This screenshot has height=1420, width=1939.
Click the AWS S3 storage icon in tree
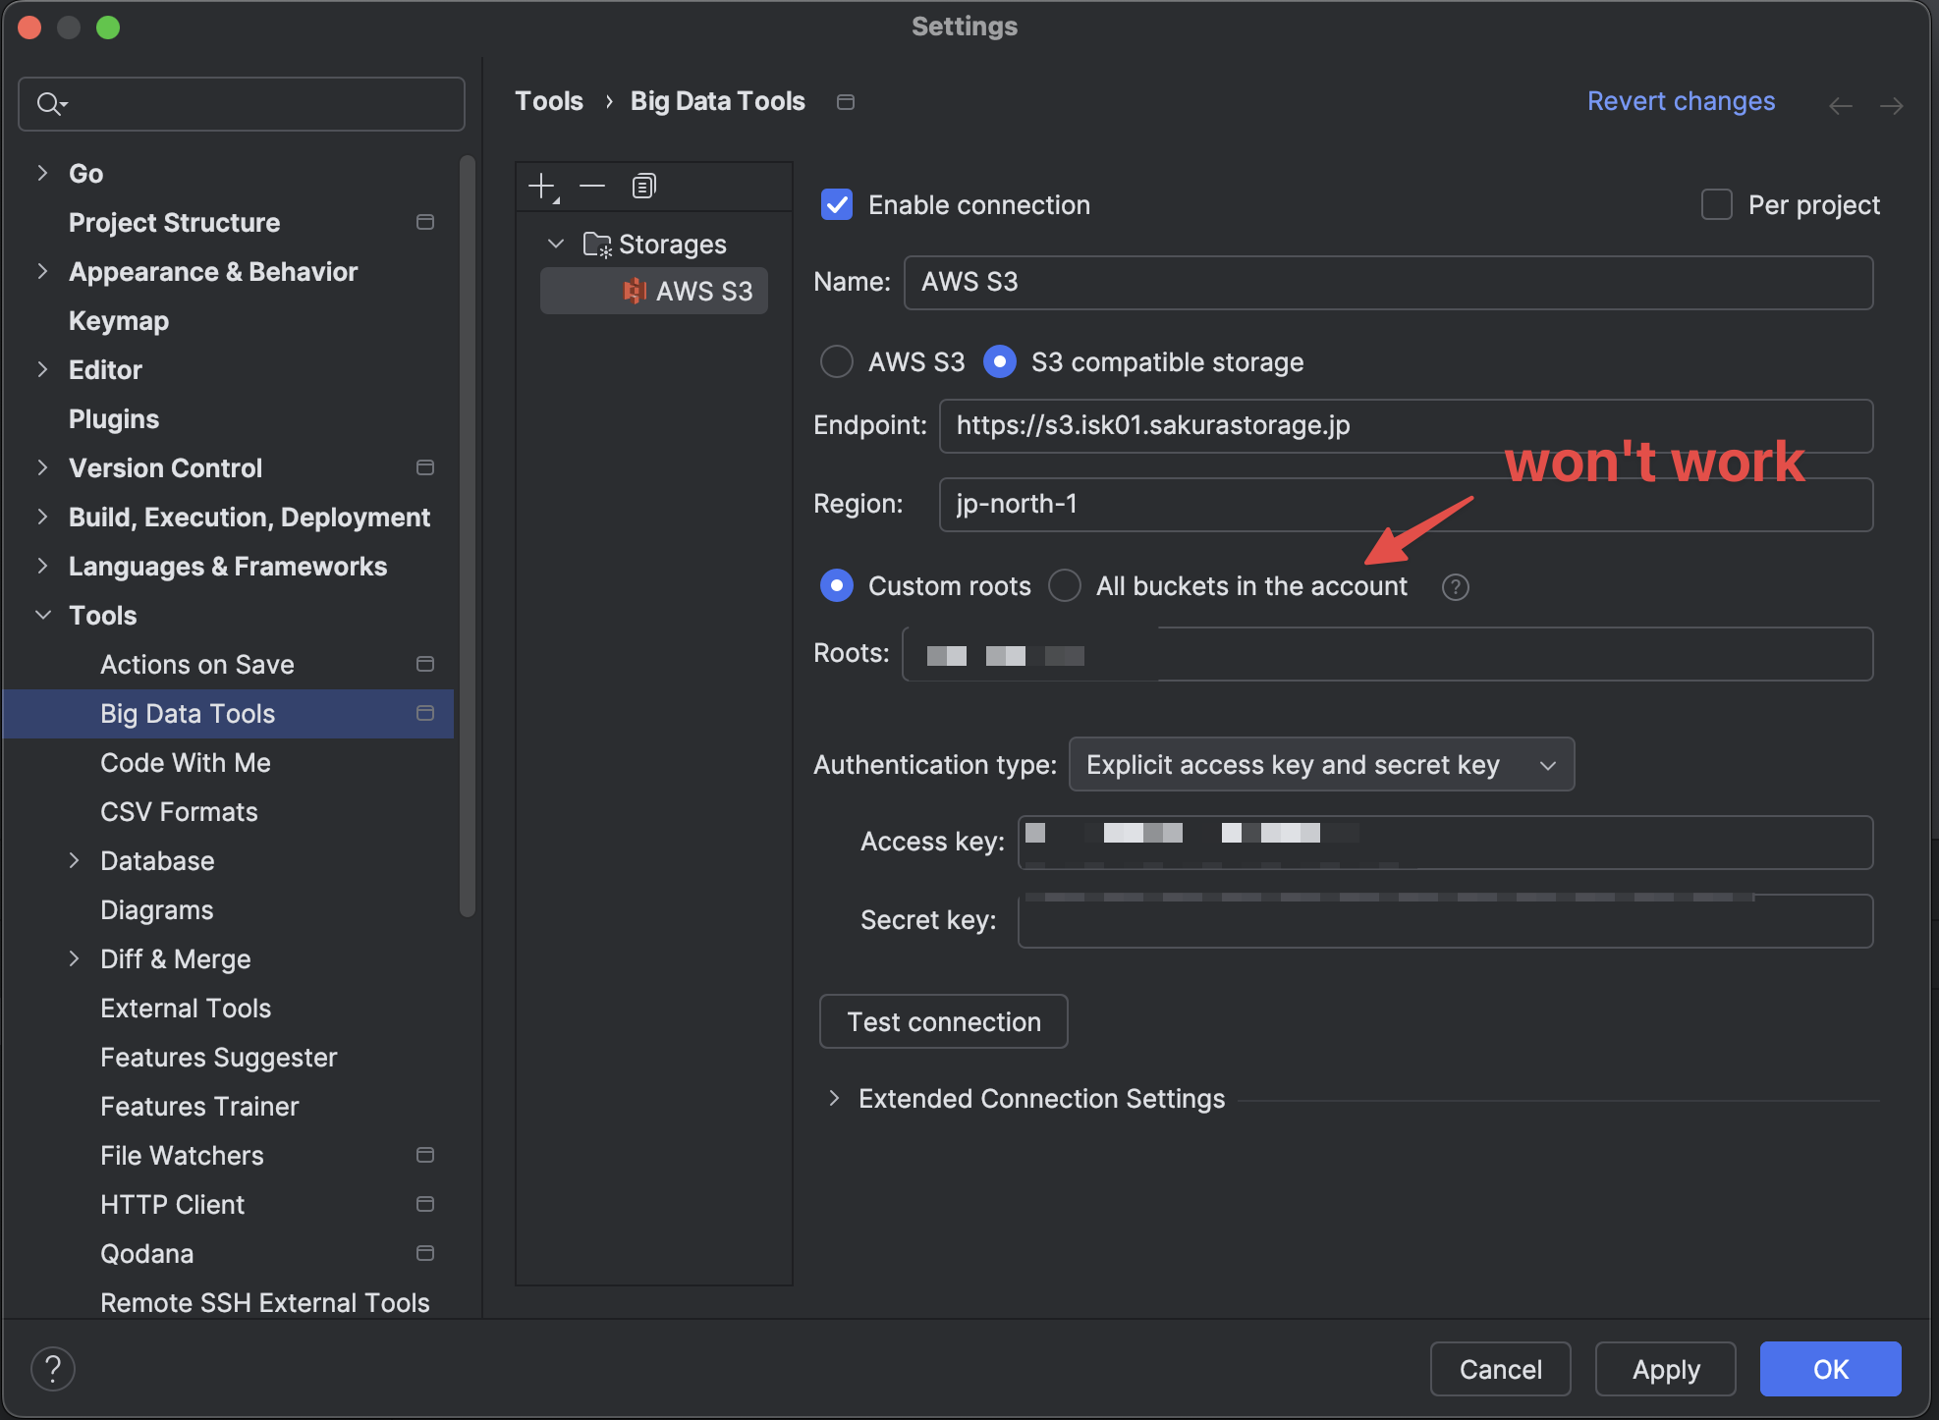[635, 291]
